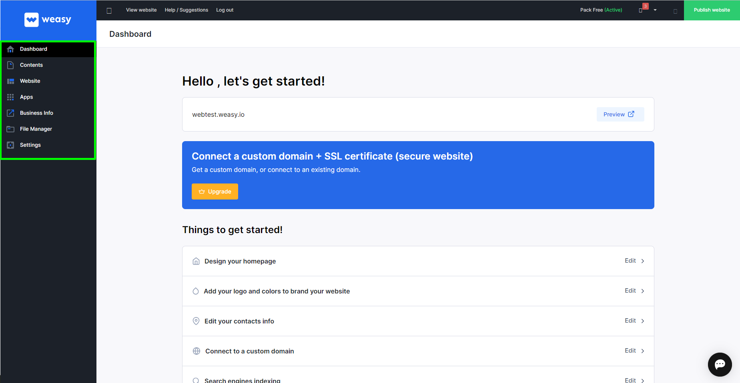Viewport: 740px width, 383px height.
Task: Click Edit for Connect to a custom domain
Action: (x=630, y=351)
